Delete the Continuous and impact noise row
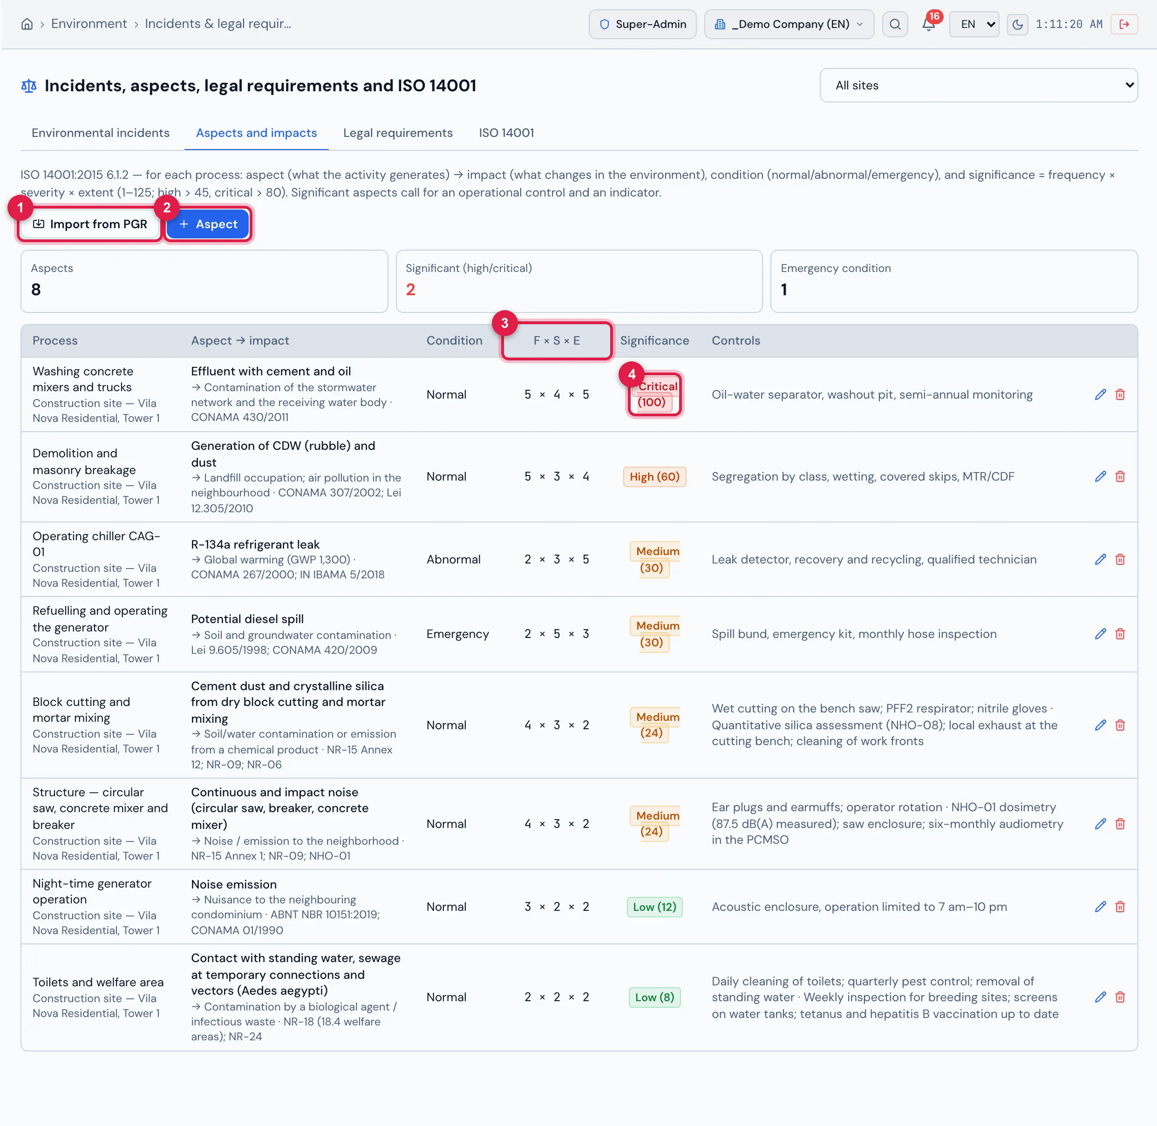The image size is (1157, 1126). coord(1120,824)
